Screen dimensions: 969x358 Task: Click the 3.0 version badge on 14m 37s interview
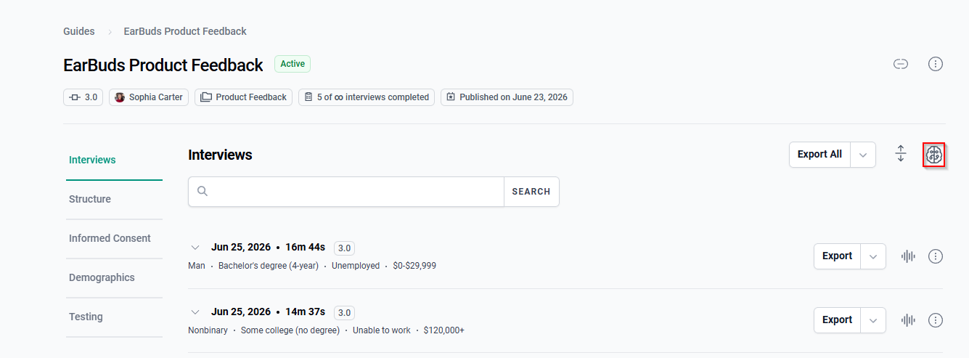(x=344, y=312)
